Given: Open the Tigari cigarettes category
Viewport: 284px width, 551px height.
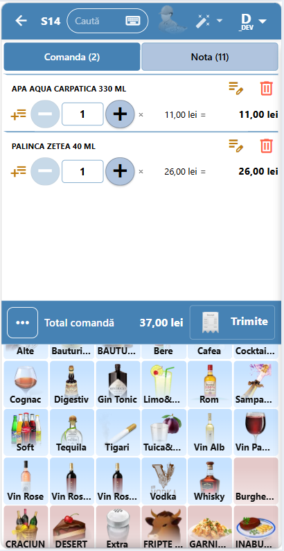Looking at the screenshot, I should [118, 432].
